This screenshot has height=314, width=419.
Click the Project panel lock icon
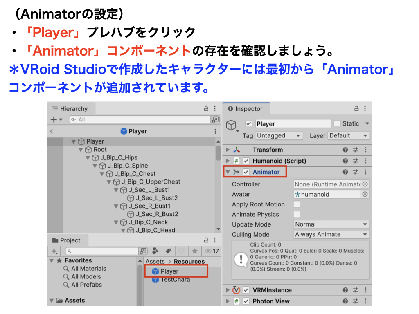pyautogui.click(x=206, y=240)
